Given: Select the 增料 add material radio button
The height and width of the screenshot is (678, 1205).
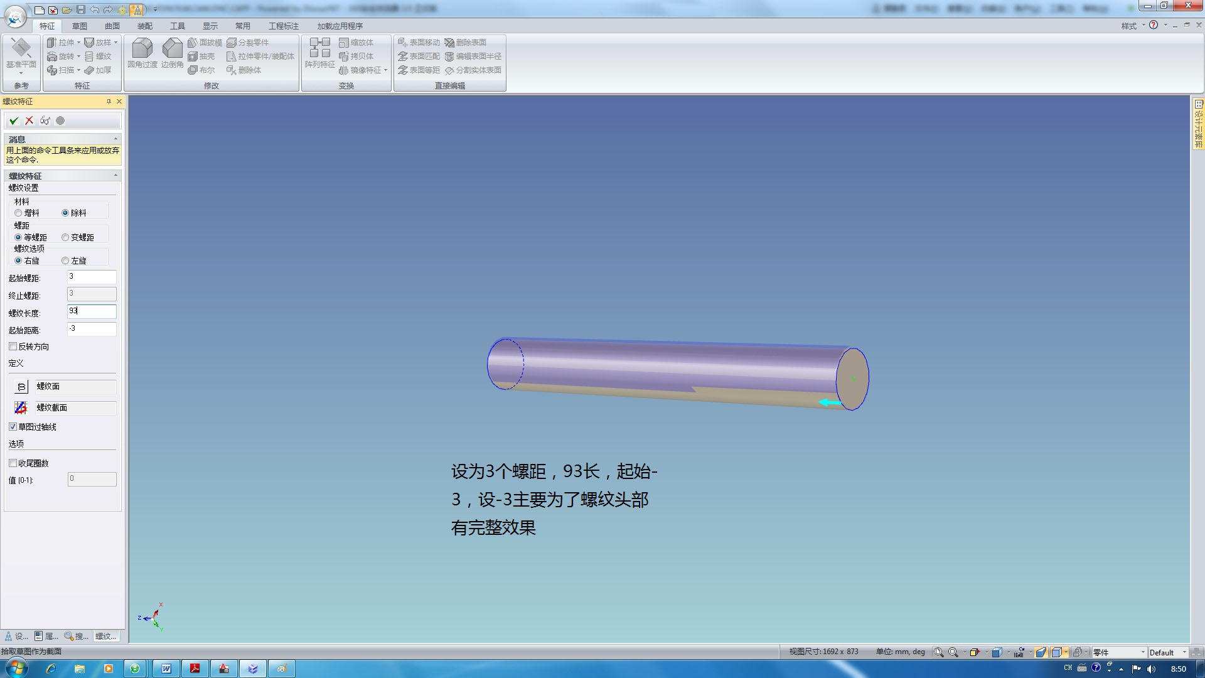Looking at the screenshot, I should [x=18, y=213].
